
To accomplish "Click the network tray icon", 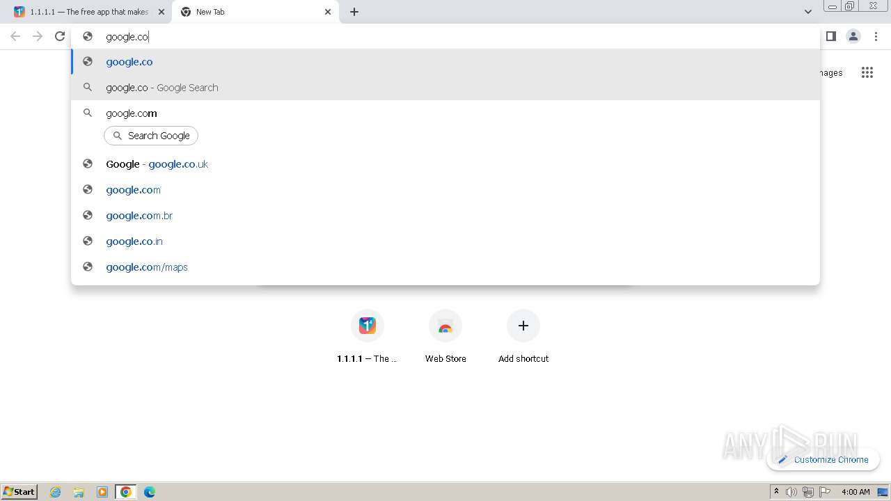I will [808, 492].
